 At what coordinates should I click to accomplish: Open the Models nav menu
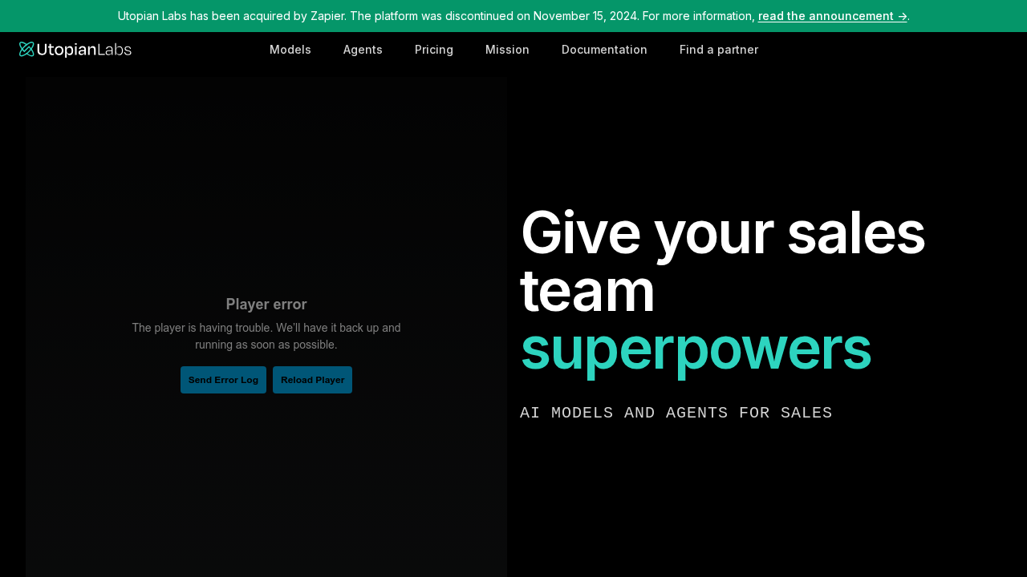290,50
